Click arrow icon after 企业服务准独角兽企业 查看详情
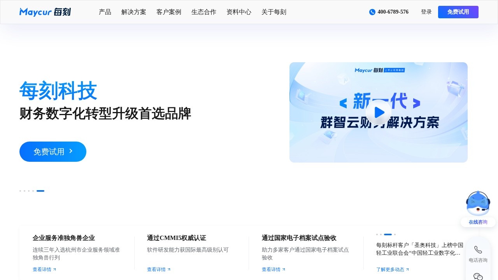This screenshot has height=280, width=498. coord(54,269)
